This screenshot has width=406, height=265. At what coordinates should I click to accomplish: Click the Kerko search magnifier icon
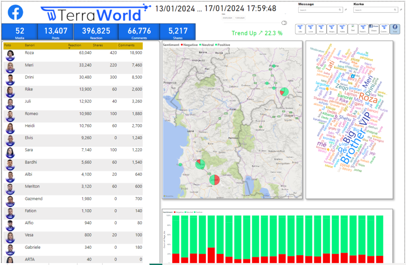395,10
